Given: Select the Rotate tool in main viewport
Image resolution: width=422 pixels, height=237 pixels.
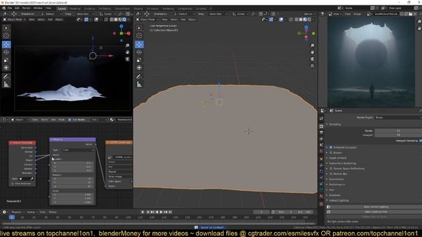Looking at the screenshot, I should pos(139,52).
